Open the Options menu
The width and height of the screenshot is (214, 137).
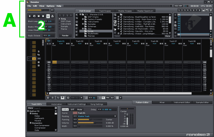pyautogui.click(x=50, y=6)
